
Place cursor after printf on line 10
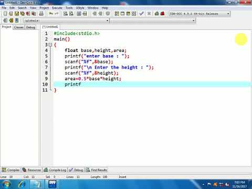81,85
